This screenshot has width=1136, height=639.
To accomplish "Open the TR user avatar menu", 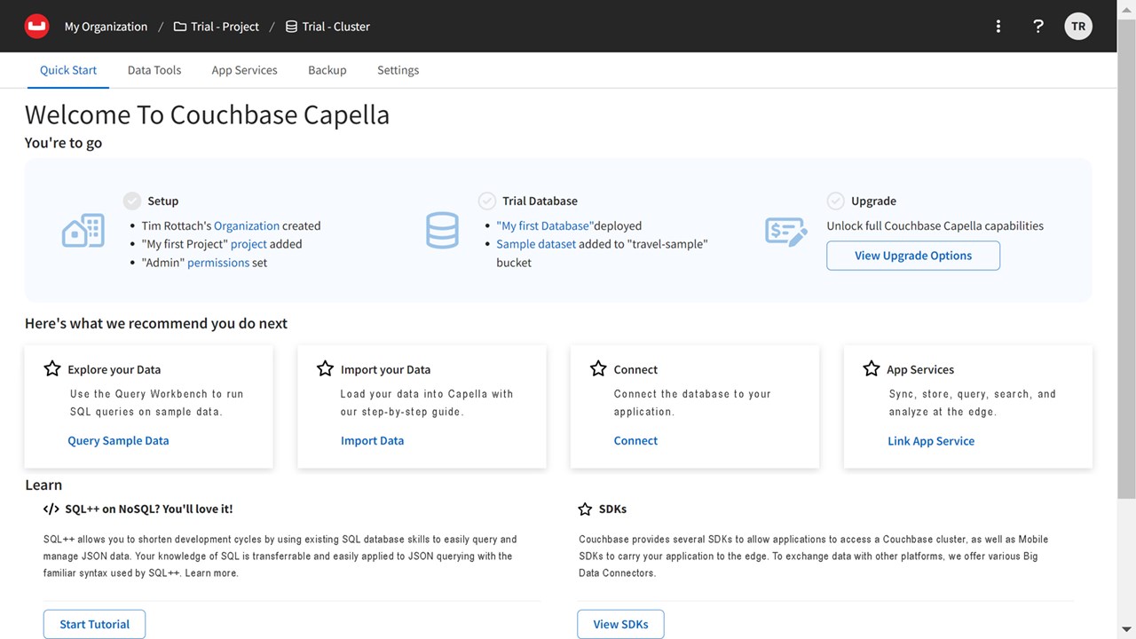I will tap(1078, 27).
